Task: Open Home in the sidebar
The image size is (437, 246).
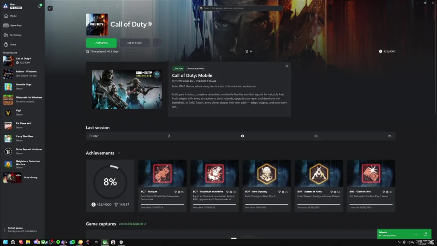Action: (22, 16)
